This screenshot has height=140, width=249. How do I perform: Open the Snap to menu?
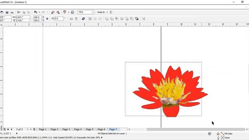102,12
